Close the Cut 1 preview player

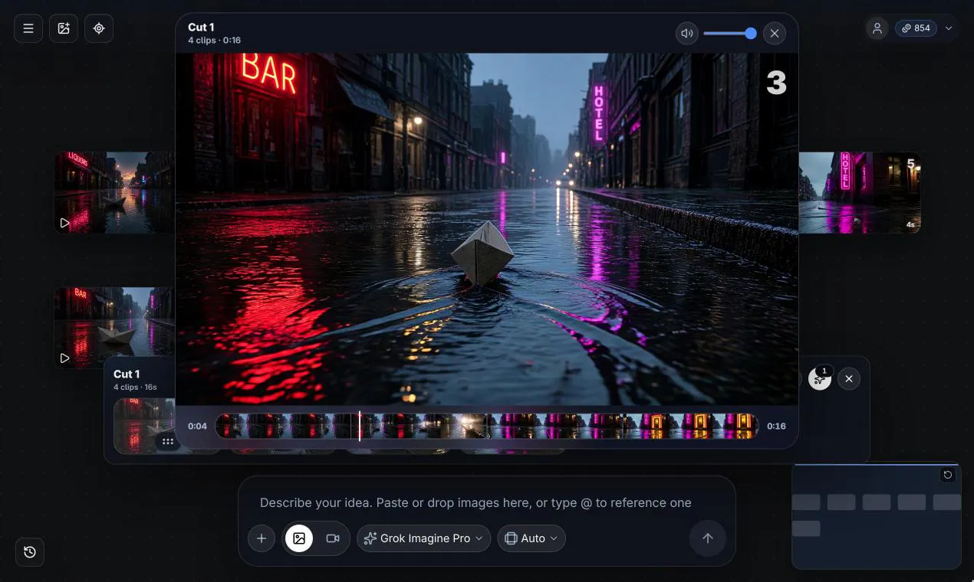[775, 34]
